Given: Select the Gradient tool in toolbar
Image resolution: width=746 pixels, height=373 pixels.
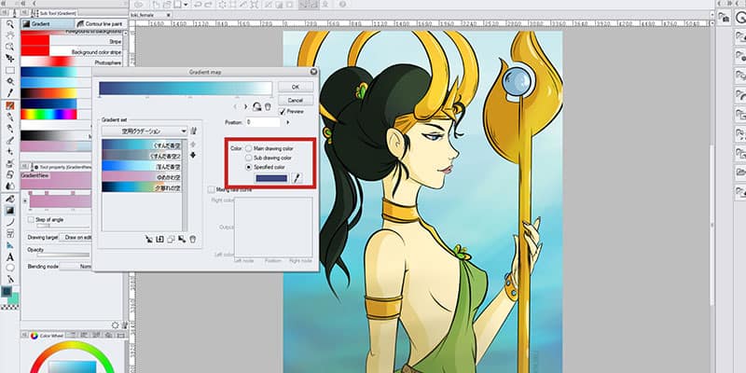Looking at the screenshot, I should tap(9, 211).
